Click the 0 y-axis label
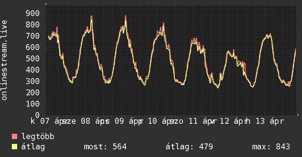The height and width of the screenshot is (157, 302). click(x=37, y=115)
